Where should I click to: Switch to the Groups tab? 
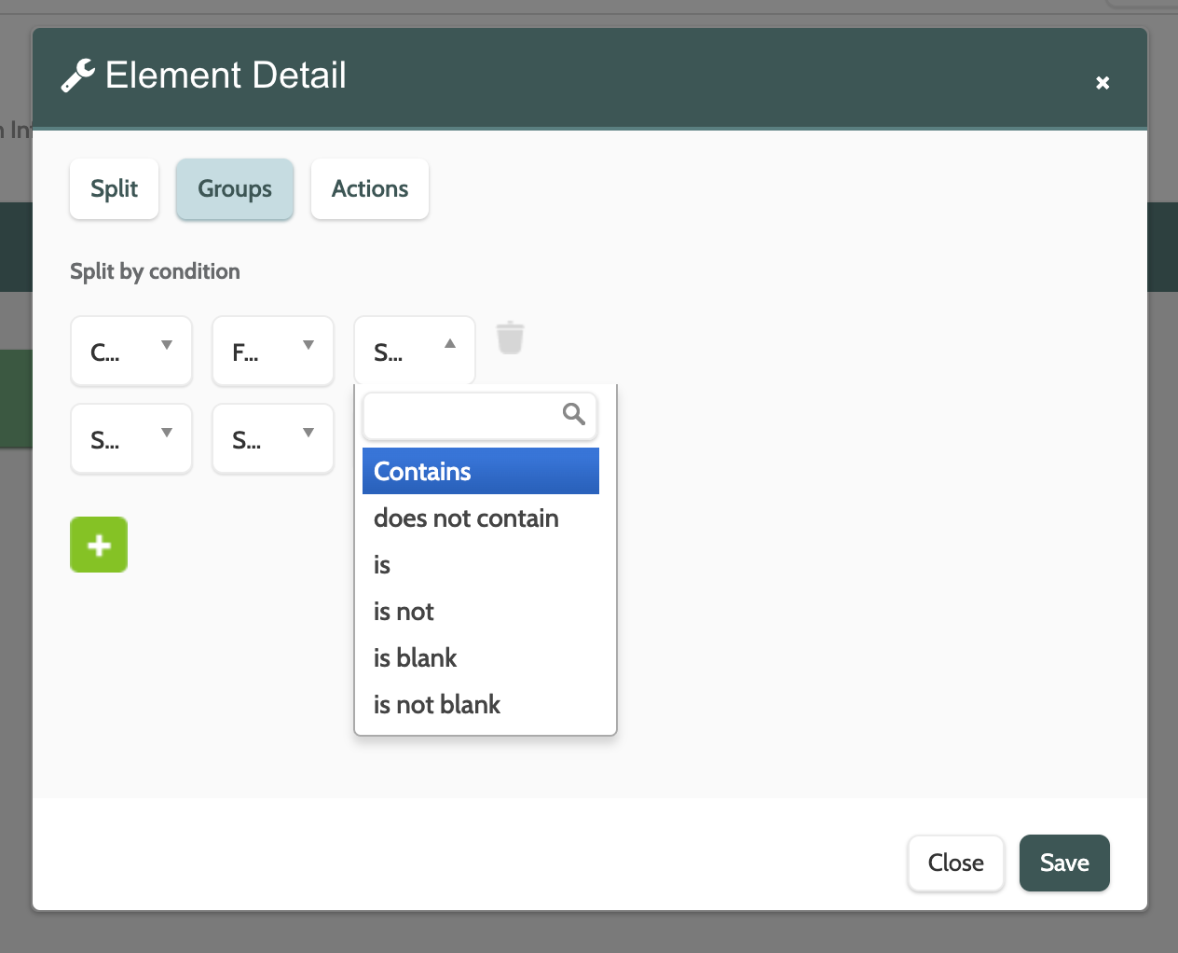click(235, 189)
